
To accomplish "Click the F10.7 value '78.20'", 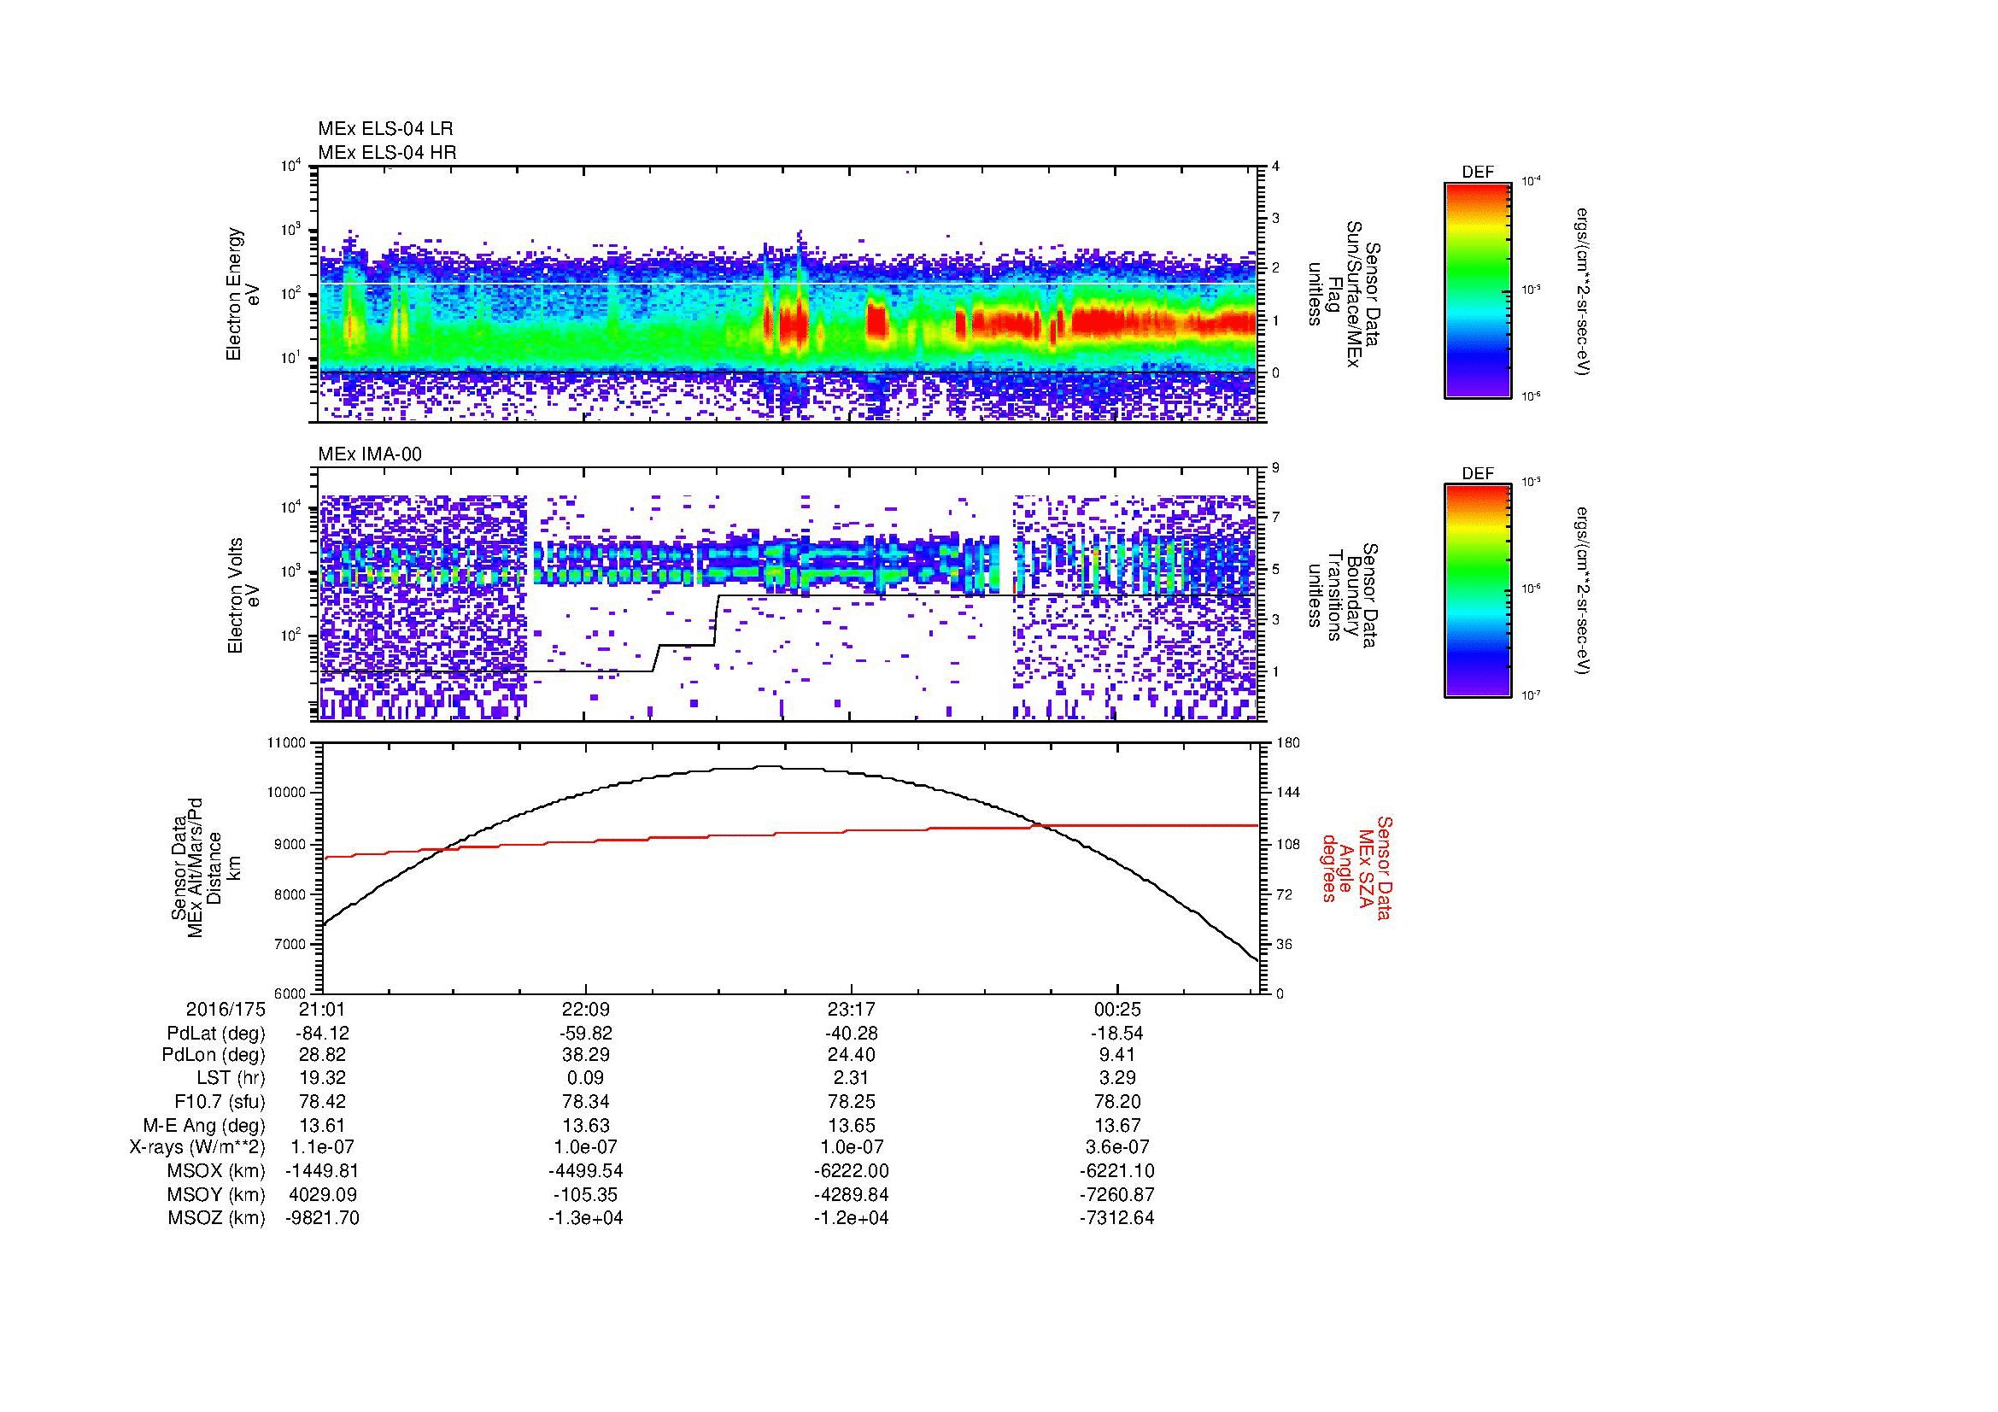I will (1117, 1102).
